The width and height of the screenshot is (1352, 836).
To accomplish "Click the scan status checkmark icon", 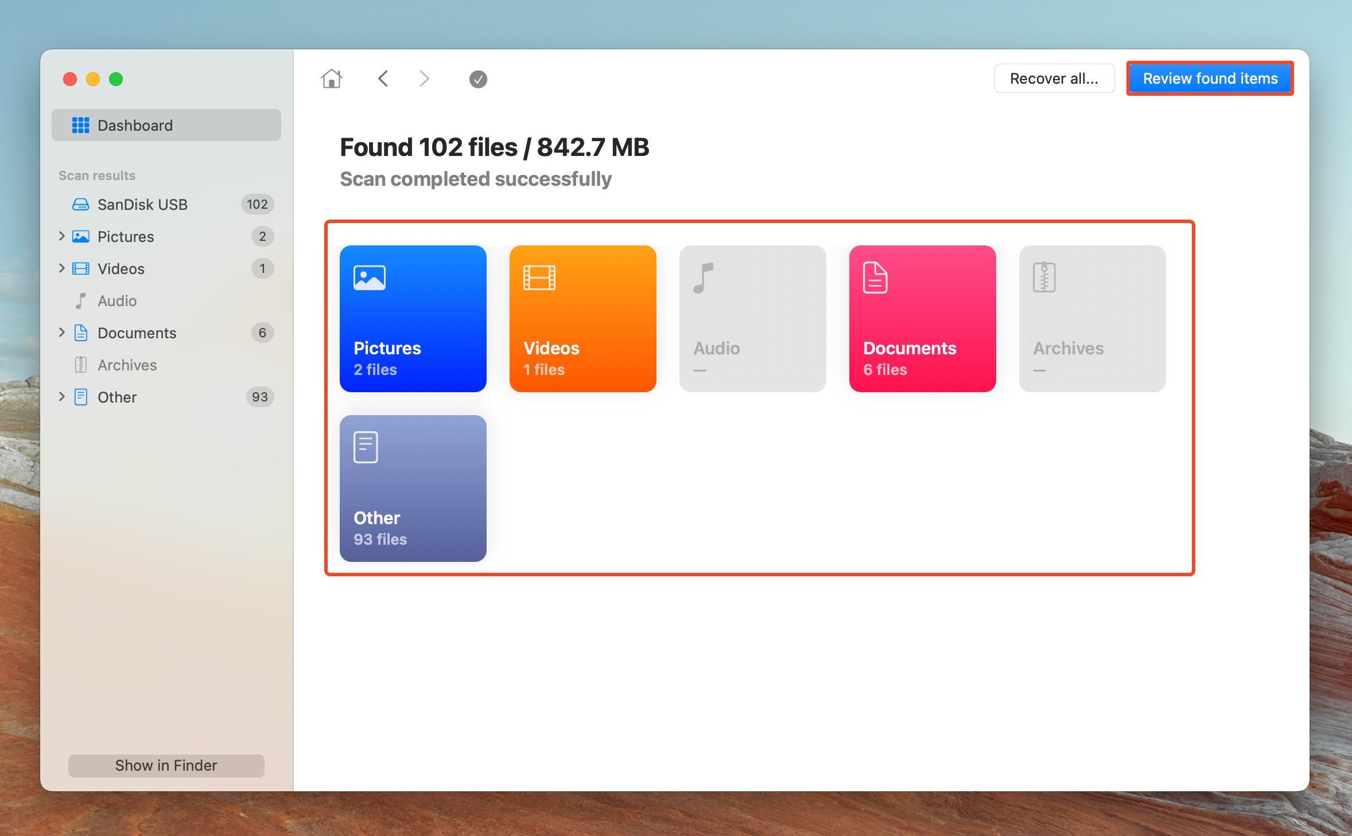I will click(478, 79).
